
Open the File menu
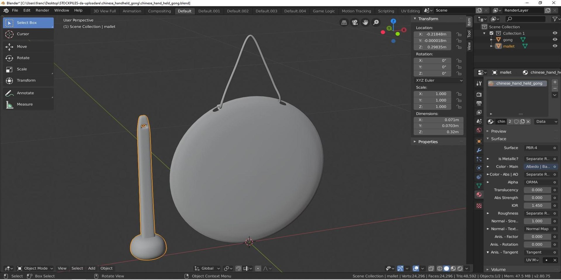tap(15, 10)
